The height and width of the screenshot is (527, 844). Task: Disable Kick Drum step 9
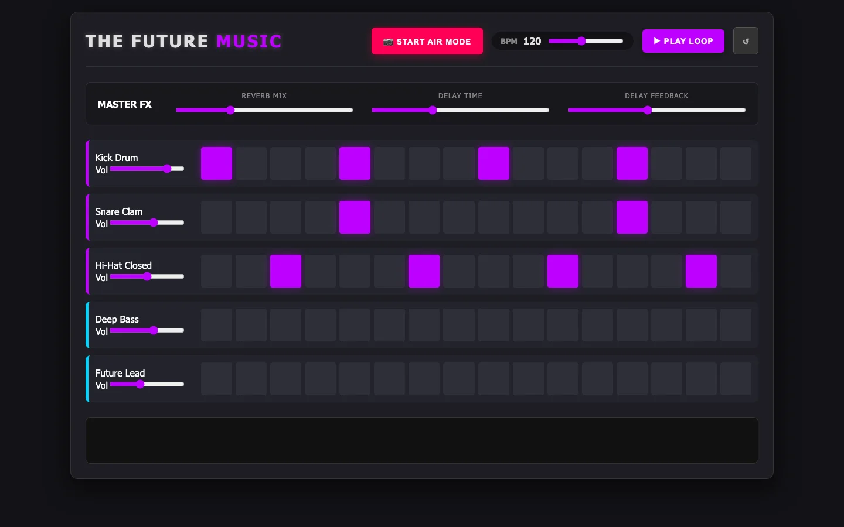coord(494,163)
